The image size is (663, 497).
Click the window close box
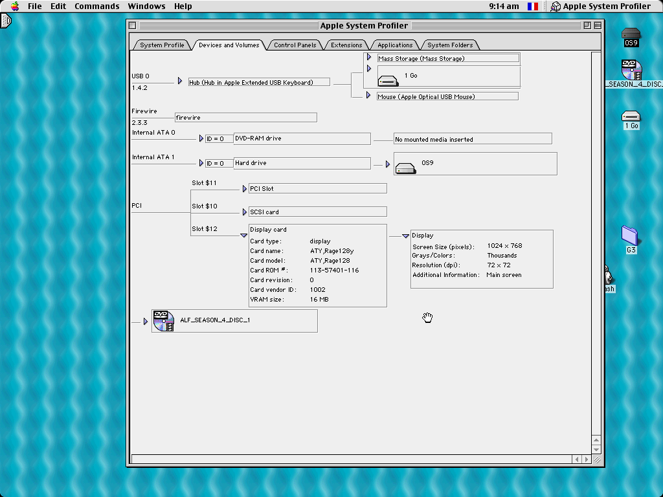[132, 25]
